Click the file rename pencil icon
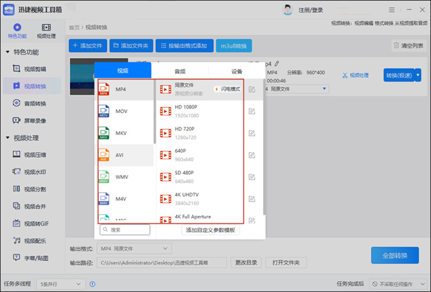 pos(277,63)
